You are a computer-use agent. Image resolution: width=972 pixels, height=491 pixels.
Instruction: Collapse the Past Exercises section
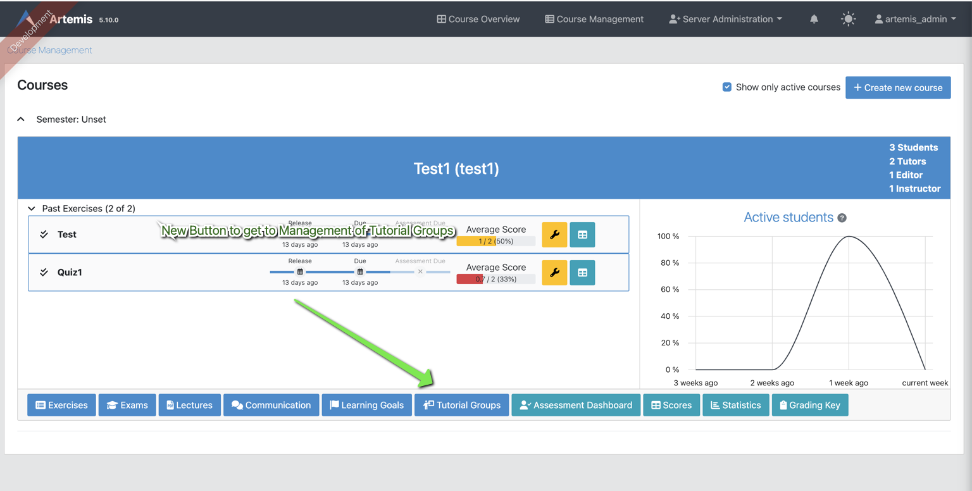click(31, 208)
